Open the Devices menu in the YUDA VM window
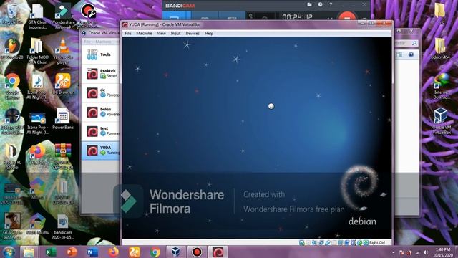458x258 pixels. pyautogui.click(x=193, y=34)
